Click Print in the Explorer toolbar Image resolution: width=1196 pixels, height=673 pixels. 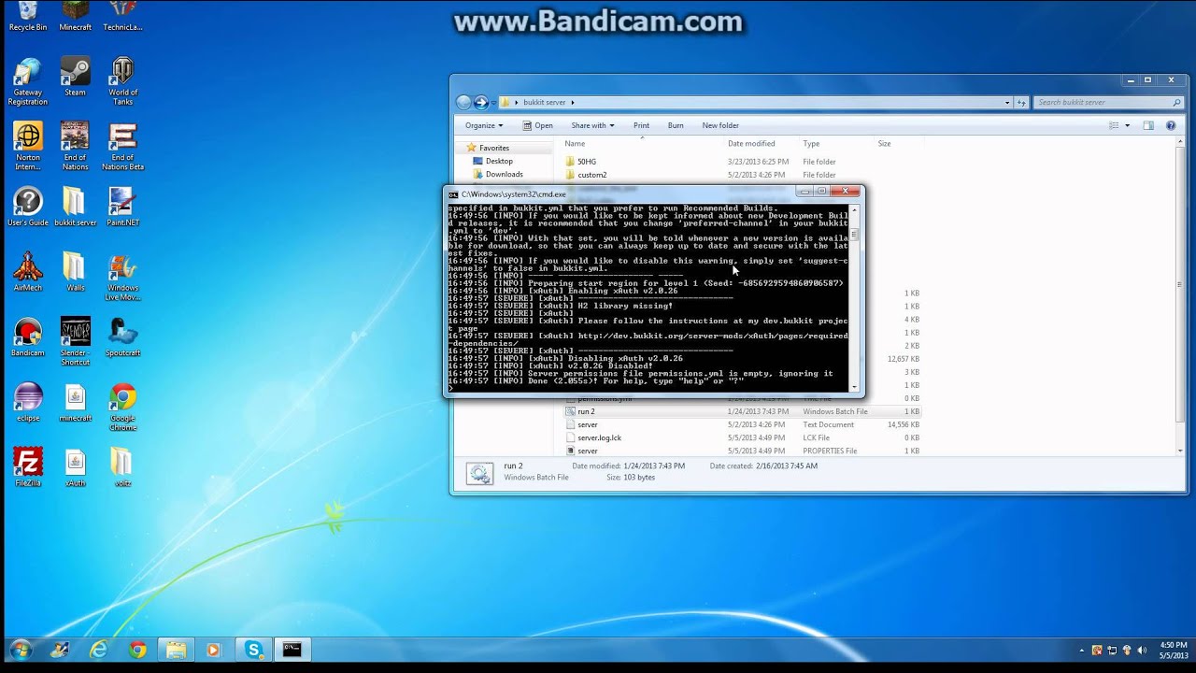(x=641, y=125)
